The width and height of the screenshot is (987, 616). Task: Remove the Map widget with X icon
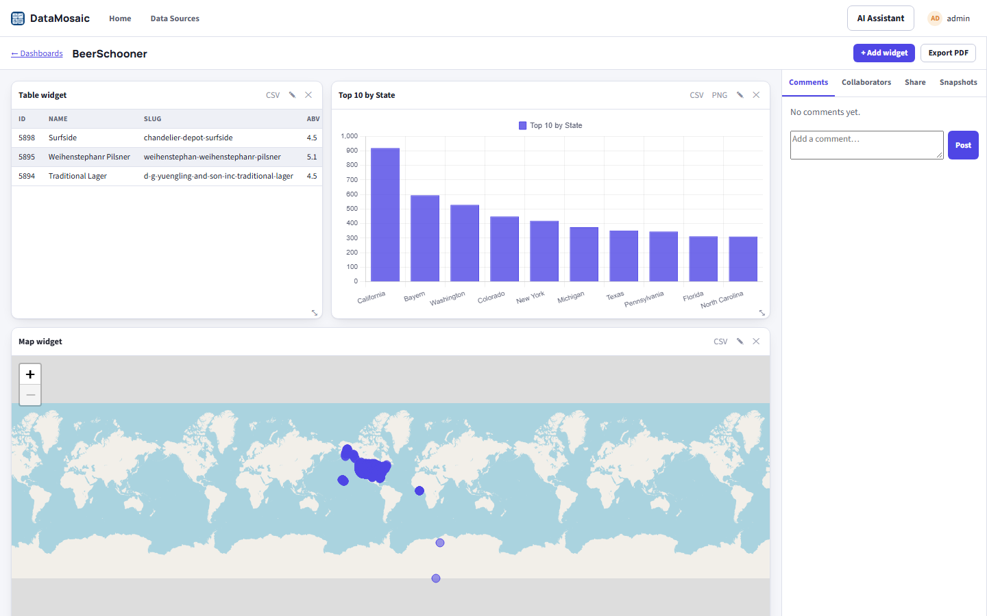(x=756, y=342)
